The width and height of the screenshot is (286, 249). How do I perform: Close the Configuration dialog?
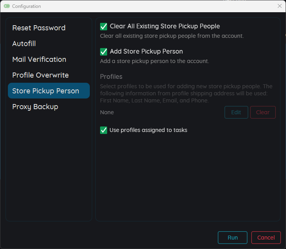tap(279, 6)
